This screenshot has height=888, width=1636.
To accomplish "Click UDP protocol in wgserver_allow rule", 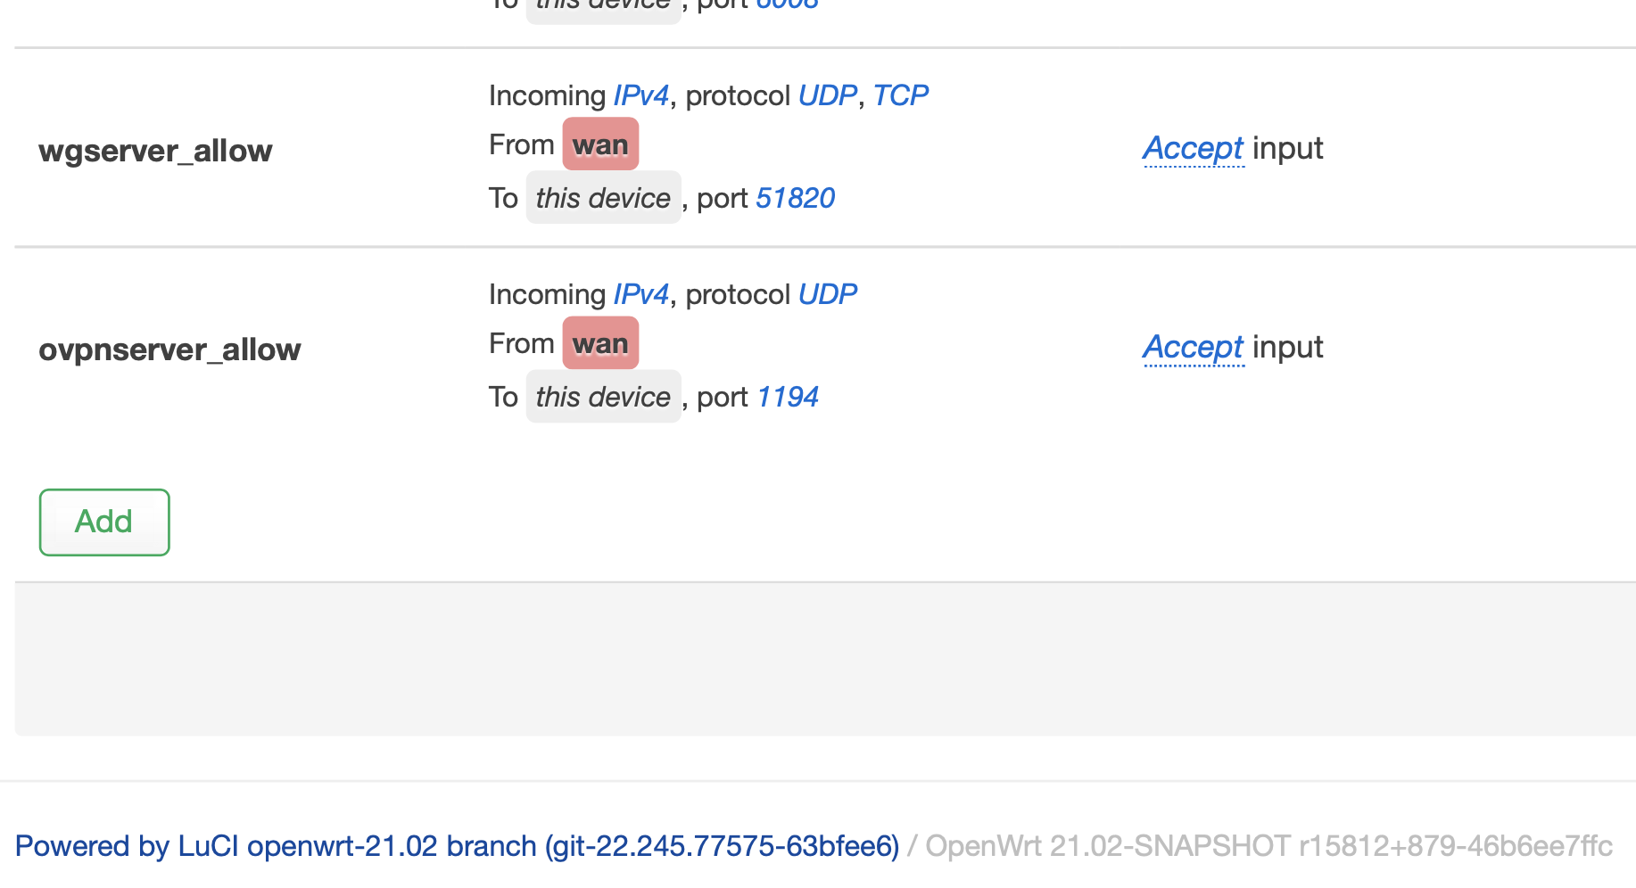I will click(x=827, y=95).
